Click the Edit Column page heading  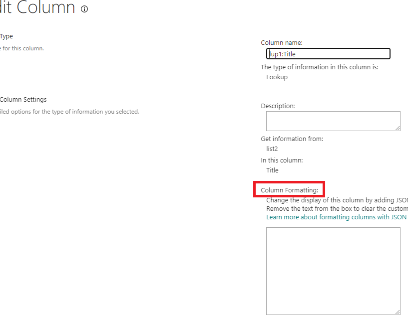[38, 7]
